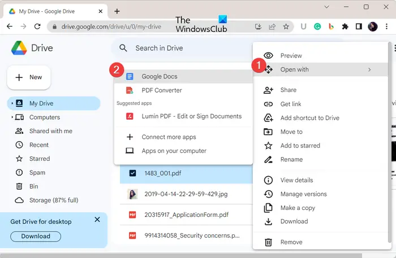Click the PDF Converter app icon
Screen dimensions: 396x258
pyautogui.click(x=130, y=90)
